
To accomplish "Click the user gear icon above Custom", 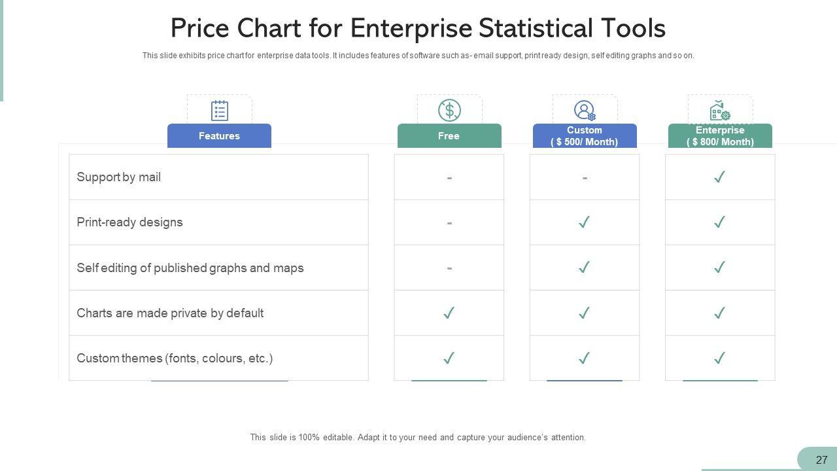I will 585,110.
